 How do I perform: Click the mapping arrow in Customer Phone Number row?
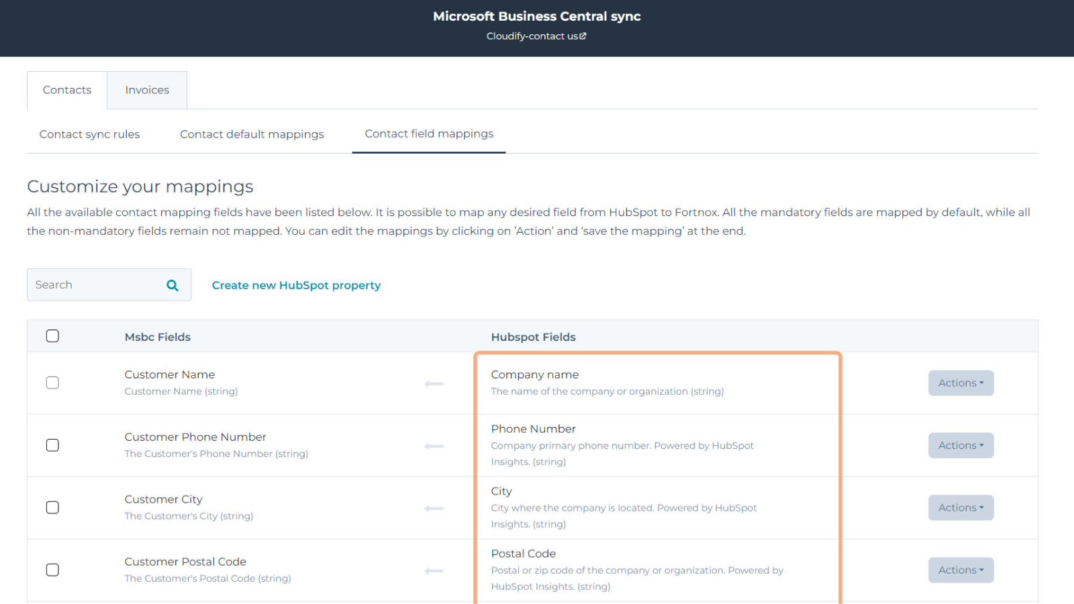(x=434, y=446)
